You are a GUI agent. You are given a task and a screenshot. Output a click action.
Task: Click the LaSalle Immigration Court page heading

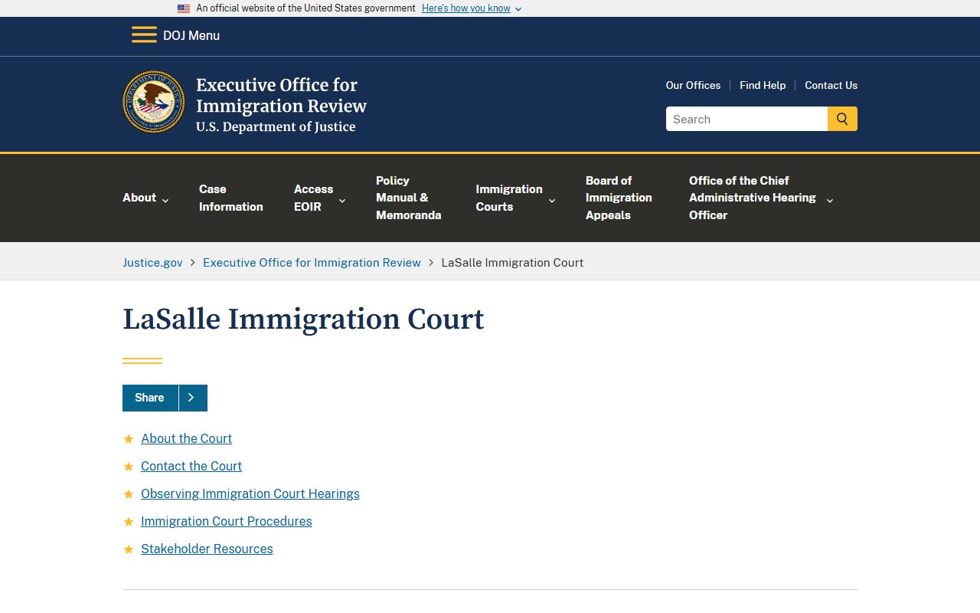(x=303, y=319)
